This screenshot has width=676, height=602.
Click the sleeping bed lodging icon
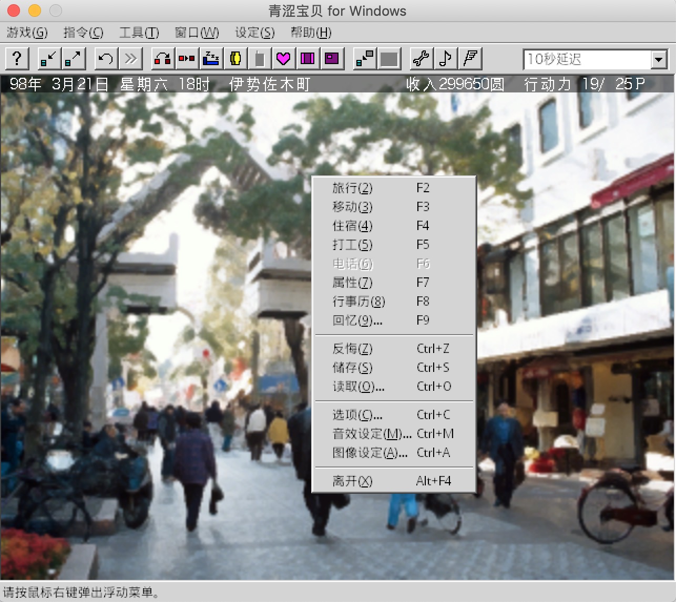[211, 58]
